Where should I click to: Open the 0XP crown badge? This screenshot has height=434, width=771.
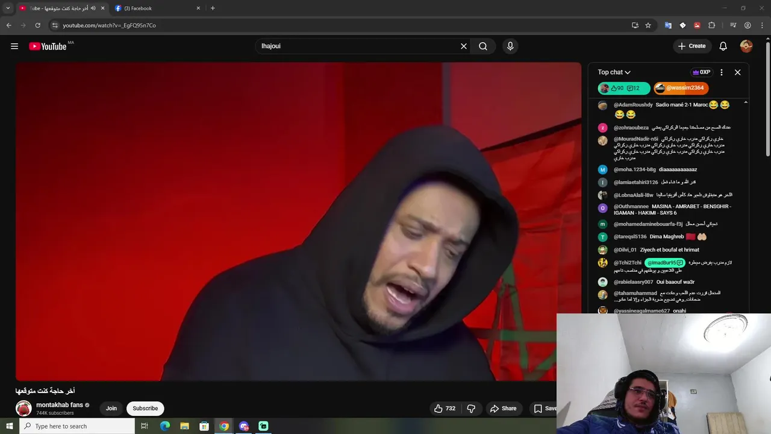(701, 72)
